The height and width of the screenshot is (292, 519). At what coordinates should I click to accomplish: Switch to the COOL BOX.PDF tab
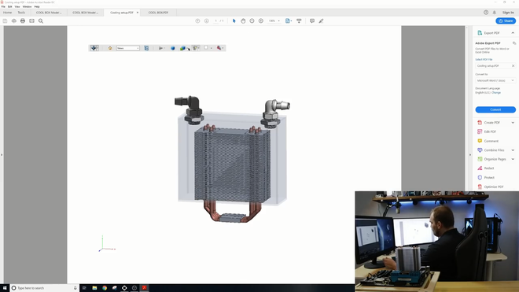tap(158, 13)
